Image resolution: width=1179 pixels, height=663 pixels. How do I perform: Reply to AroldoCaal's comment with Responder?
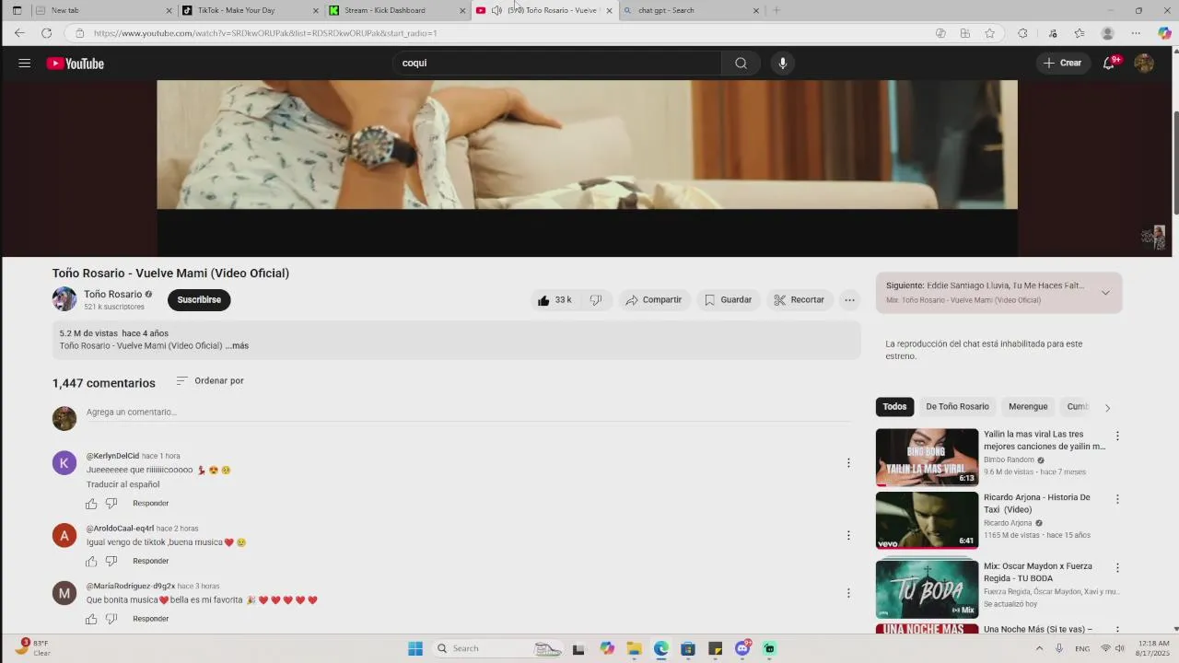tap(150, 562)
